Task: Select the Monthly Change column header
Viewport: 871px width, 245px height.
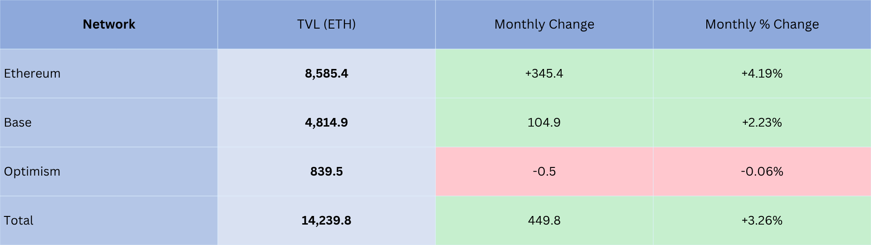Action: (x=544, y=24)
